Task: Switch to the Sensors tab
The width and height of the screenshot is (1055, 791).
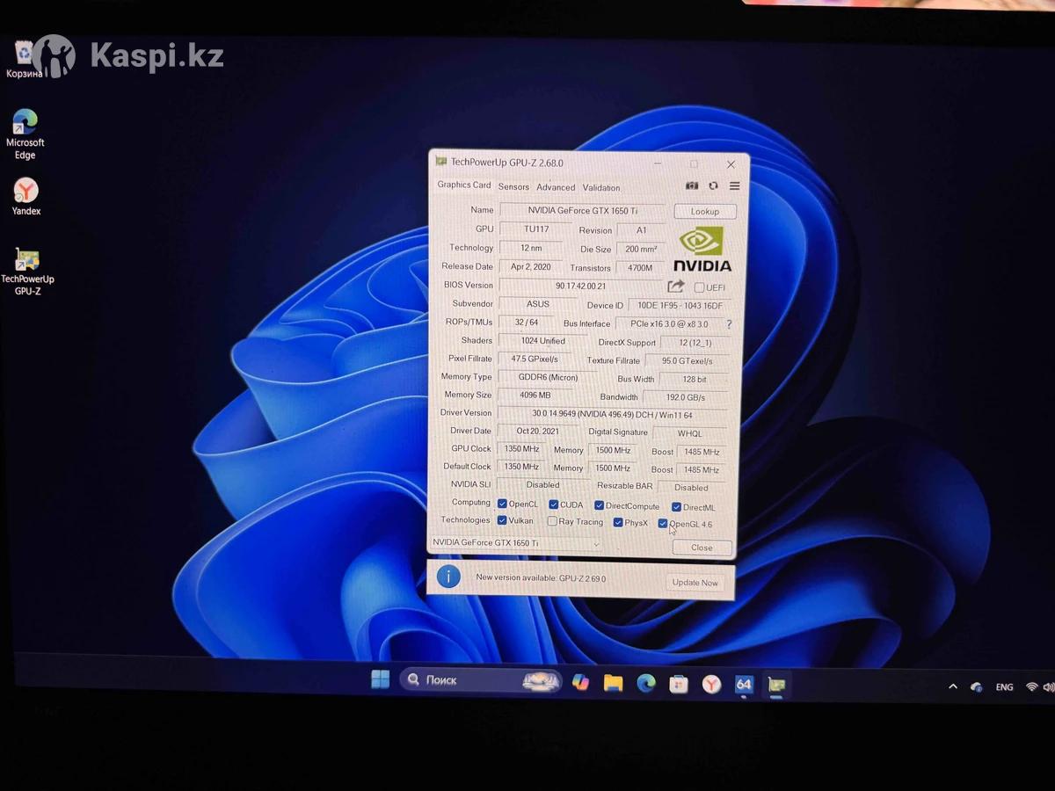Action: [x=513, y=187]
